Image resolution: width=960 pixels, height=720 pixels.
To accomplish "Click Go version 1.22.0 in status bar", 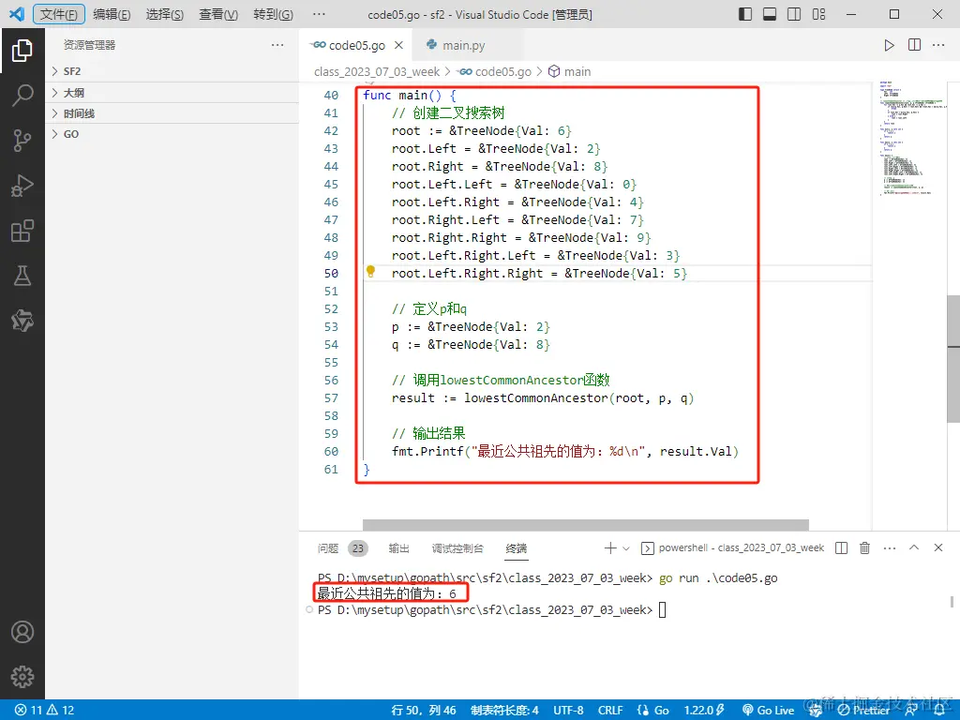I will [x=704, y=711].
